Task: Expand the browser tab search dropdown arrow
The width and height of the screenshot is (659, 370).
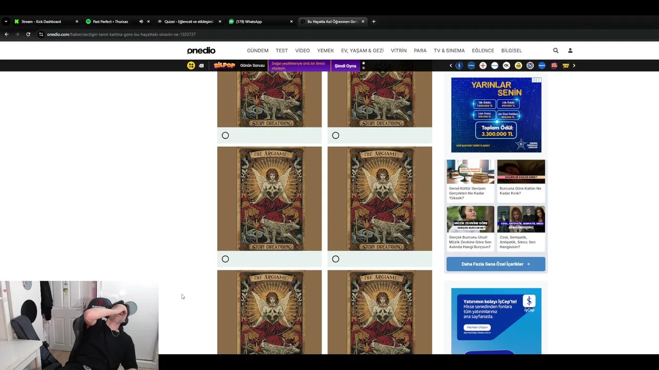Action: [x=6, y=22]
